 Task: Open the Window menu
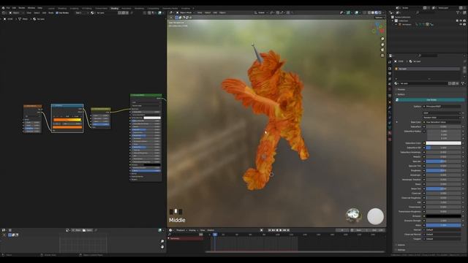click(31, 8)
